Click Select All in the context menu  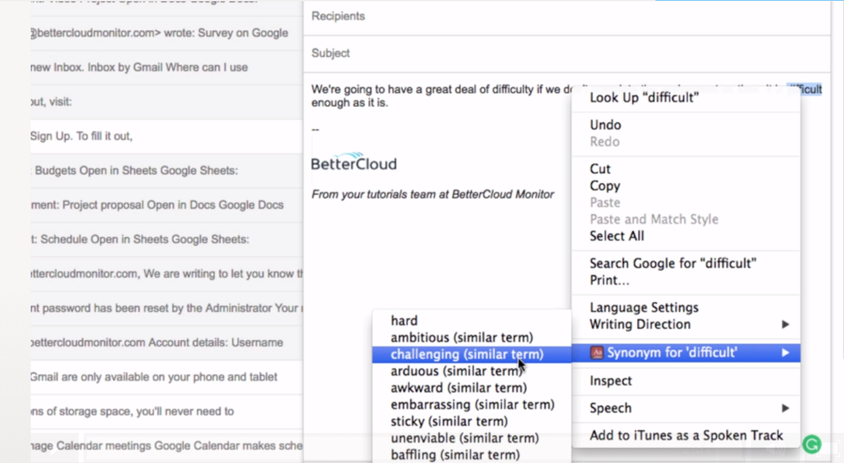tap(686, 236)
